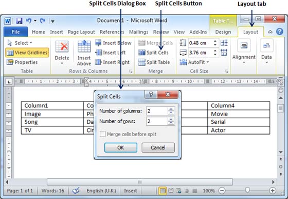The width and height of the screenshot is (288, 199).
Task: Click the Split Table button
Action: point(154,62)
